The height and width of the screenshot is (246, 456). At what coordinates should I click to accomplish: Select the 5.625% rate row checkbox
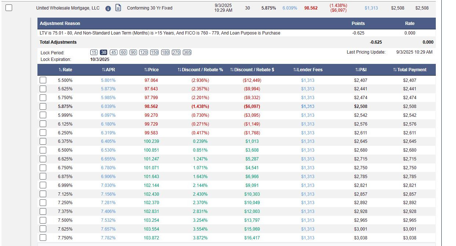coord(43,89)
